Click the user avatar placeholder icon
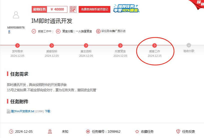 (x=16, y=15)
